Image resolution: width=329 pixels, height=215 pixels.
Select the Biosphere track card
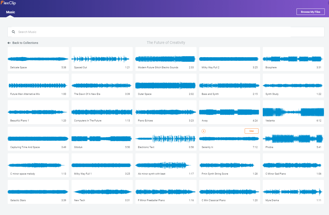[x=293, y=59]
